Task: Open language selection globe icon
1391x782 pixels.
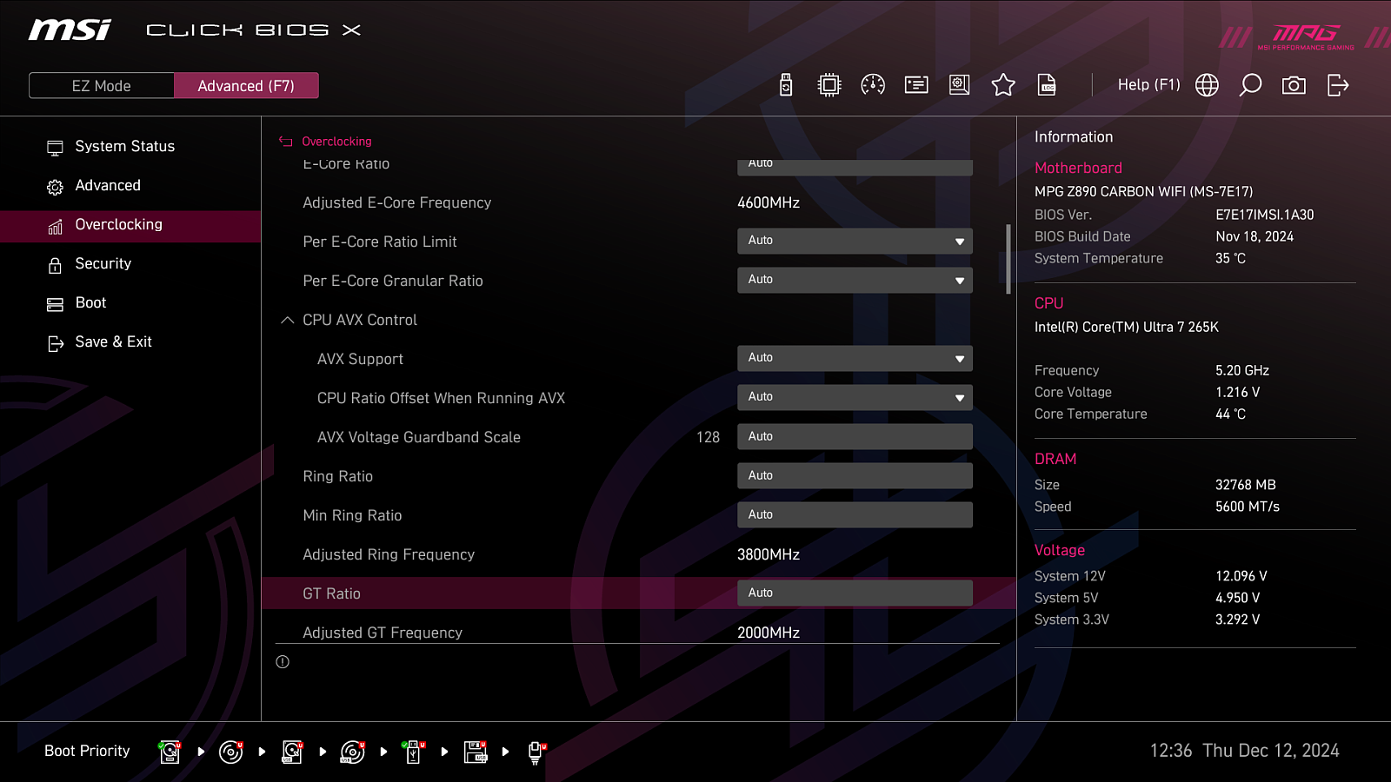Action: [1207, 85]
